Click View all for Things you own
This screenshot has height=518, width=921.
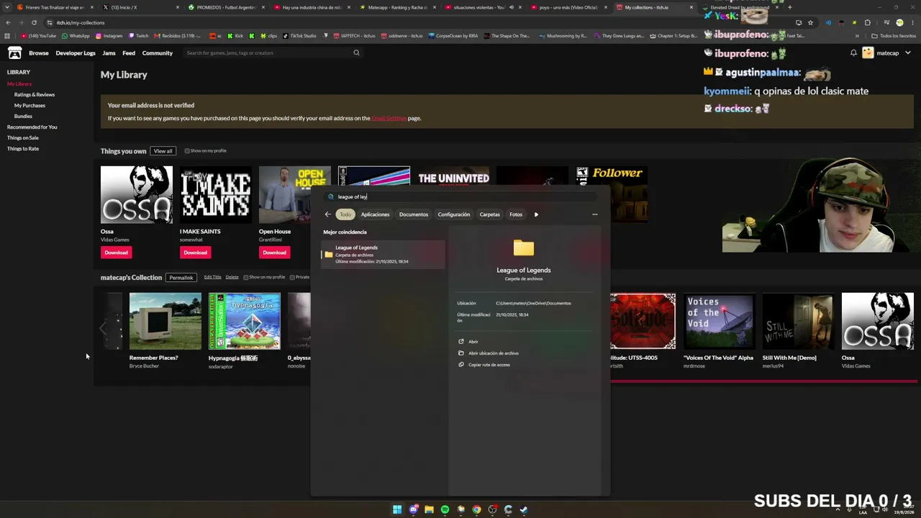pos(163,151)
